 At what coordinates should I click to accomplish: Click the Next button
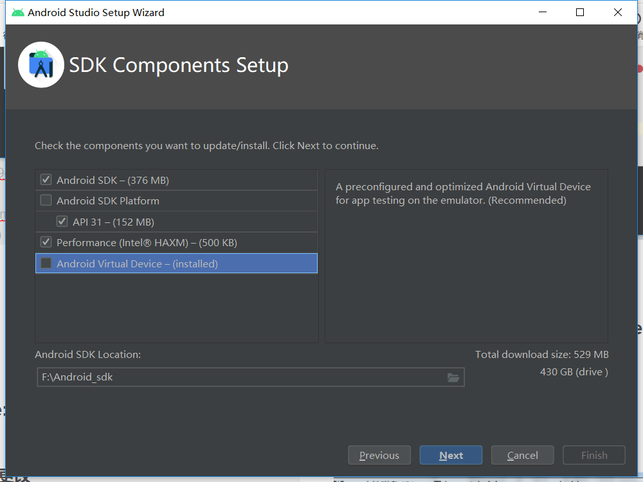pos(451,455)
